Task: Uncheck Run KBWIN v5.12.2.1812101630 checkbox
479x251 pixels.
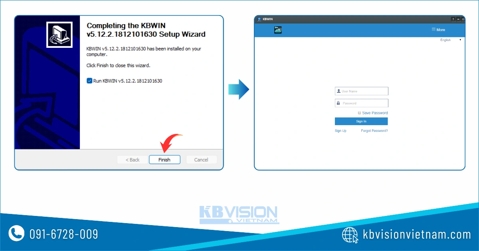Action: (x=89, y=81)
